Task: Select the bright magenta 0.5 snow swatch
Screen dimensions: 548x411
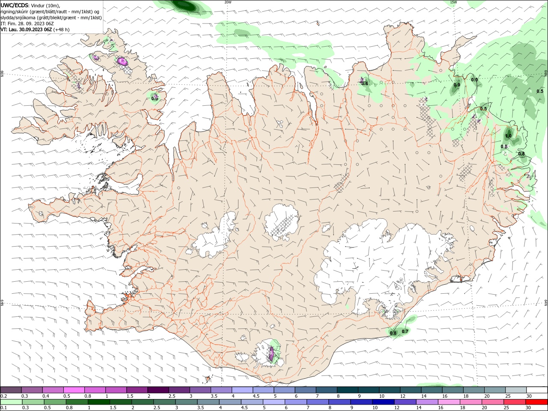Action: click(x=74, y=390)
